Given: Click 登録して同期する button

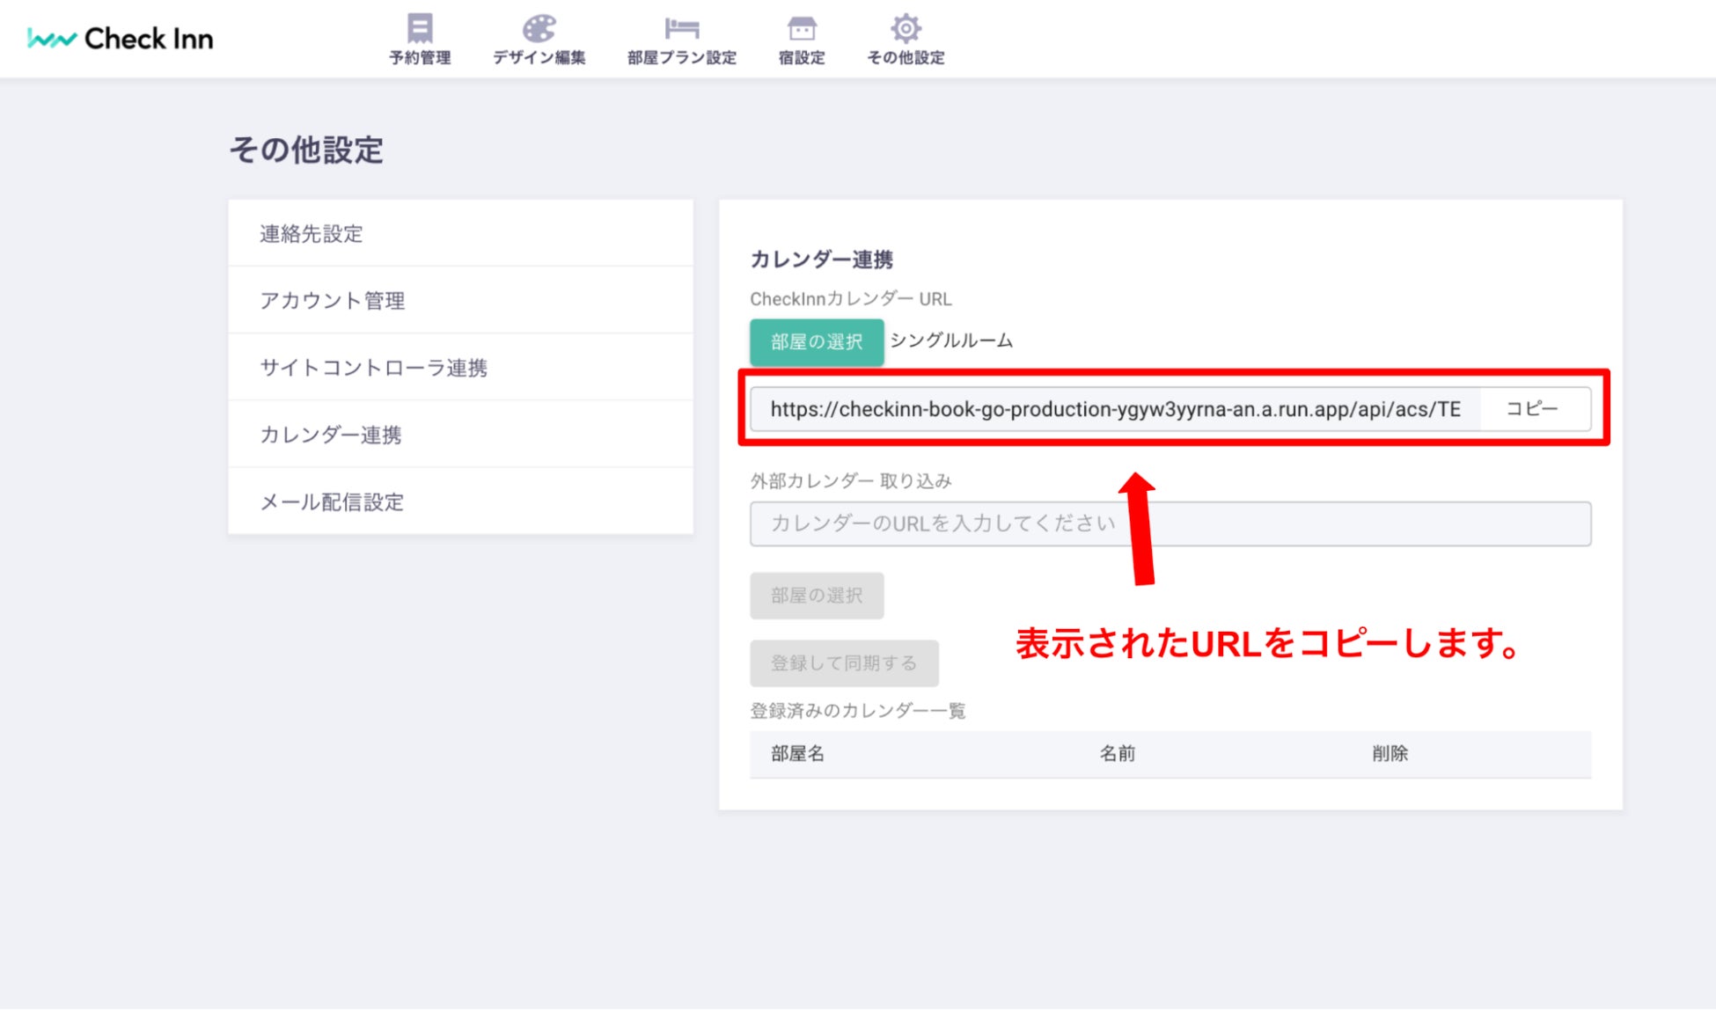Looking at the screenshot, I should coord(843,663).
